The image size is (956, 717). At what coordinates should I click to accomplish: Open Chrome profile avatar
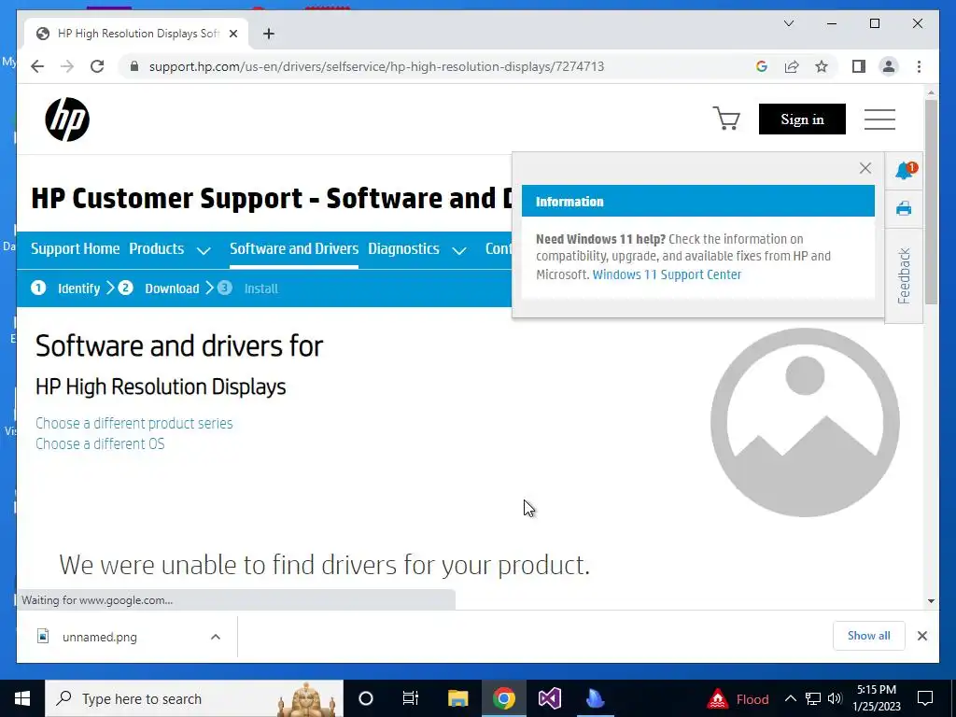tap(889, 66)
